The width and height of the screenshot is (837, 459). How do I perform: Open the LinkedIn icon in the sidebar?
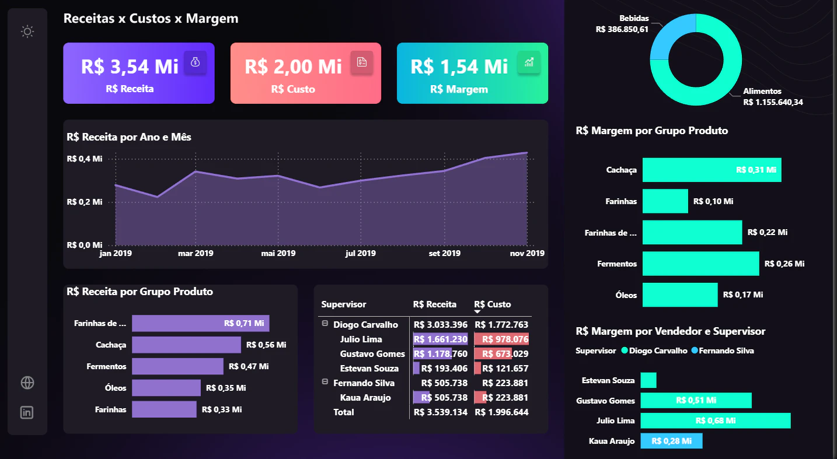[x=27, y=412]
